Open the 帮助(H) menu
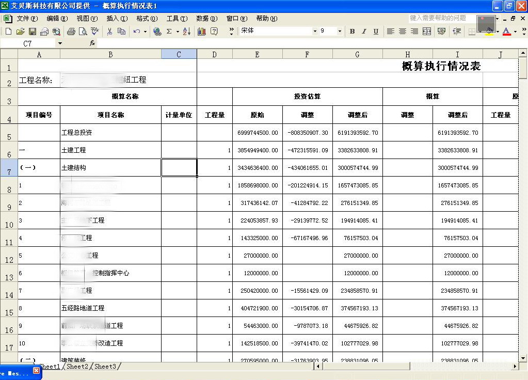 click(x=267, y=19)
